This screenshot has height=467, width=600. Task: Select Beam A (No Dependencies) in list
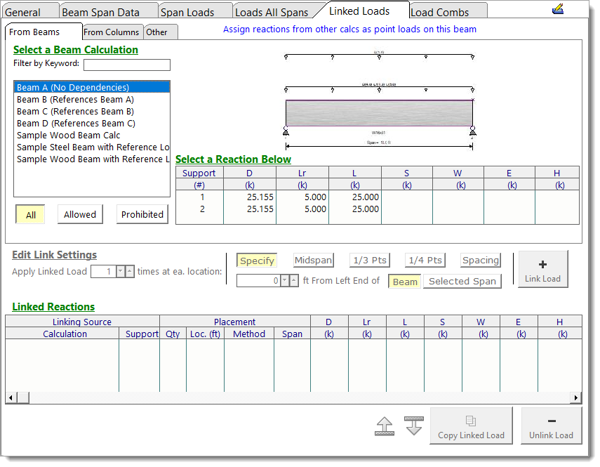coord(92,87)
